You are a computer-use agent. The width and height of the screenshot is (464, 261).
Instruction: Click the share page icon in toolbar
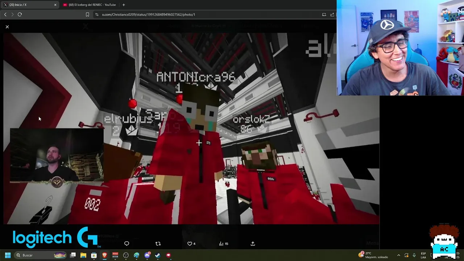332,14
